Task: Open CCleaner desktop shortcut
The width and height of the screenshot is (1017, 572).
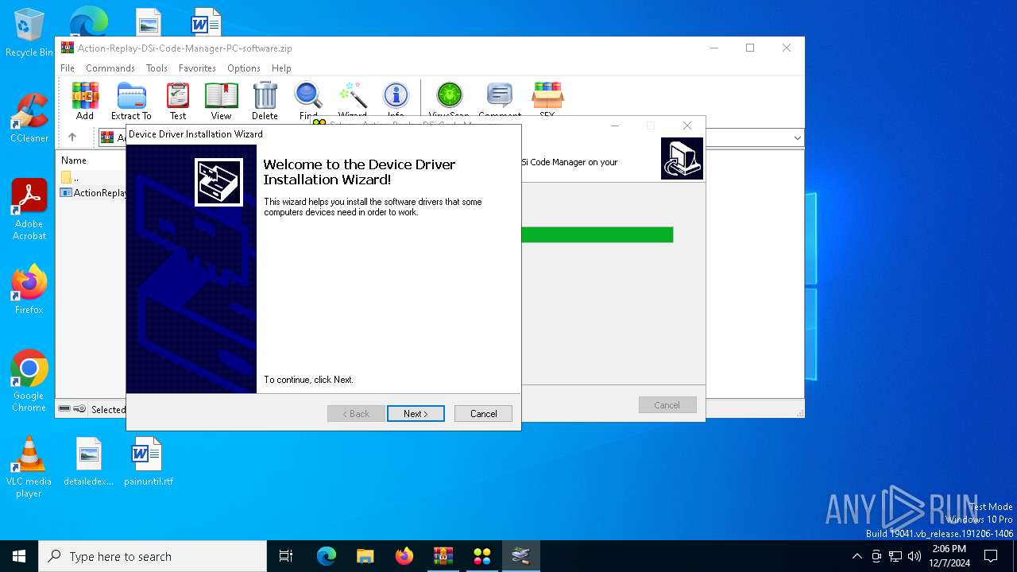Action: tap(29, 118)
